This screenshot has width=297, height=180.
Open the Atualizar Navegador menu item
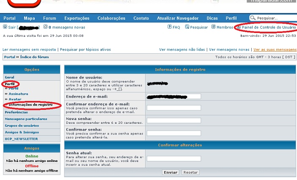tap(178, 18)
